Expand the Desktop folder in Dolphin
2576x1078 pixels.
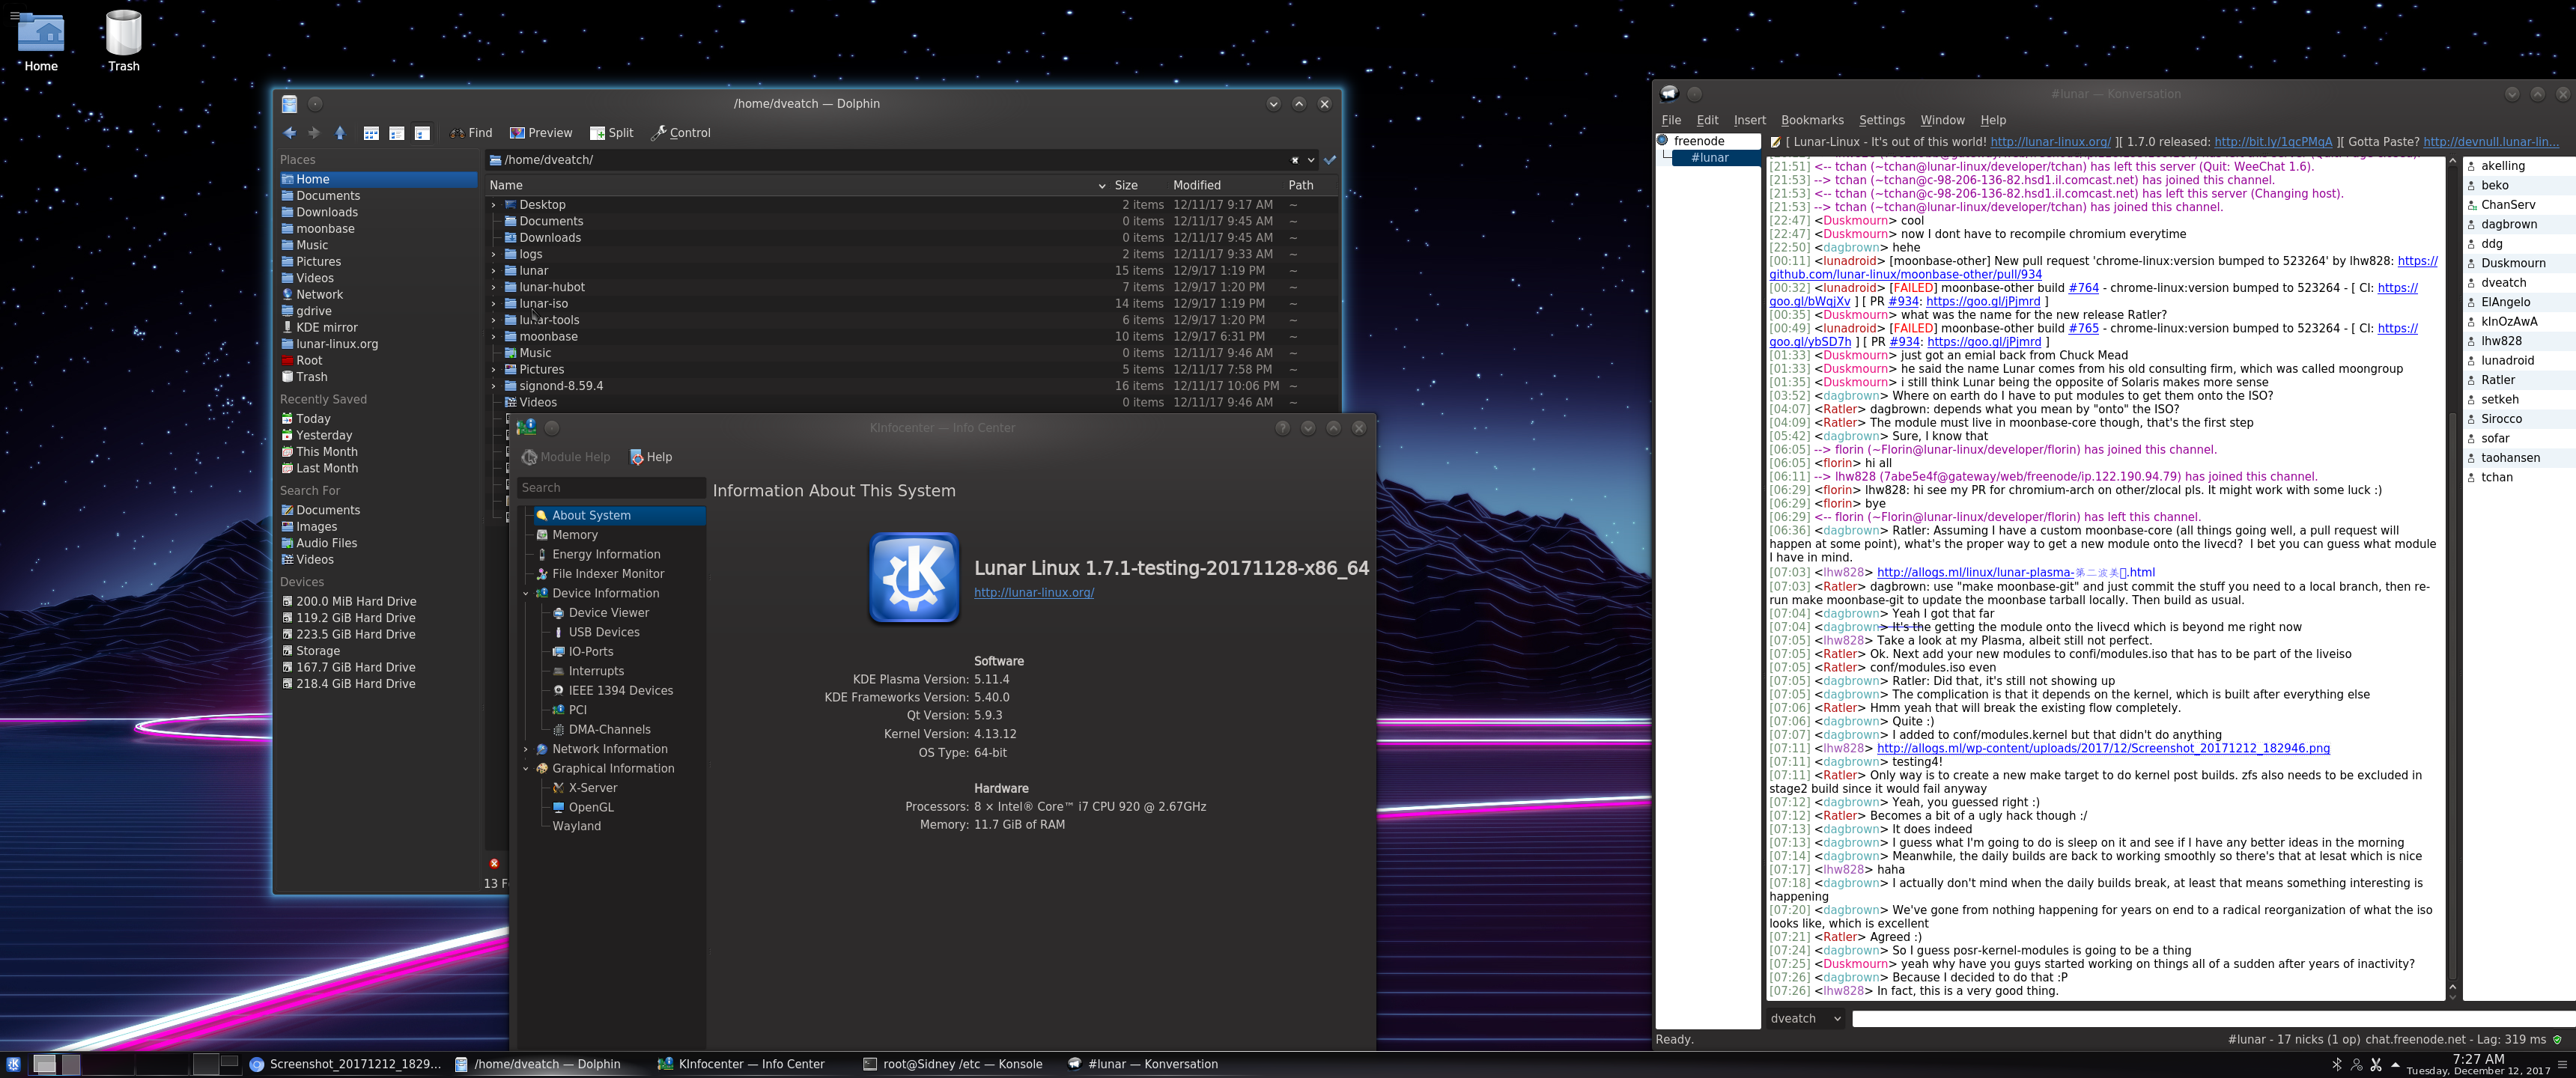coord(493,205)
